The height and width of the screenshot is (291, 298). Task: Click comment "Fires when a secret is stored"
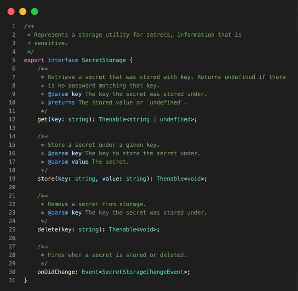click(97, 255)
